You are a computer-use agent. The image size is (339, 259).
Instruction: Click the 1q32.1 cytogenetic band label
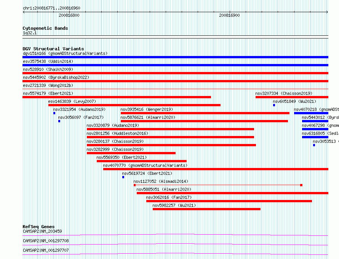(x=30, y=33)
